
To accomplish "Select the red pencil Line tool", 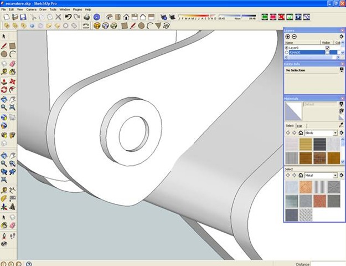I will (4, 45).
